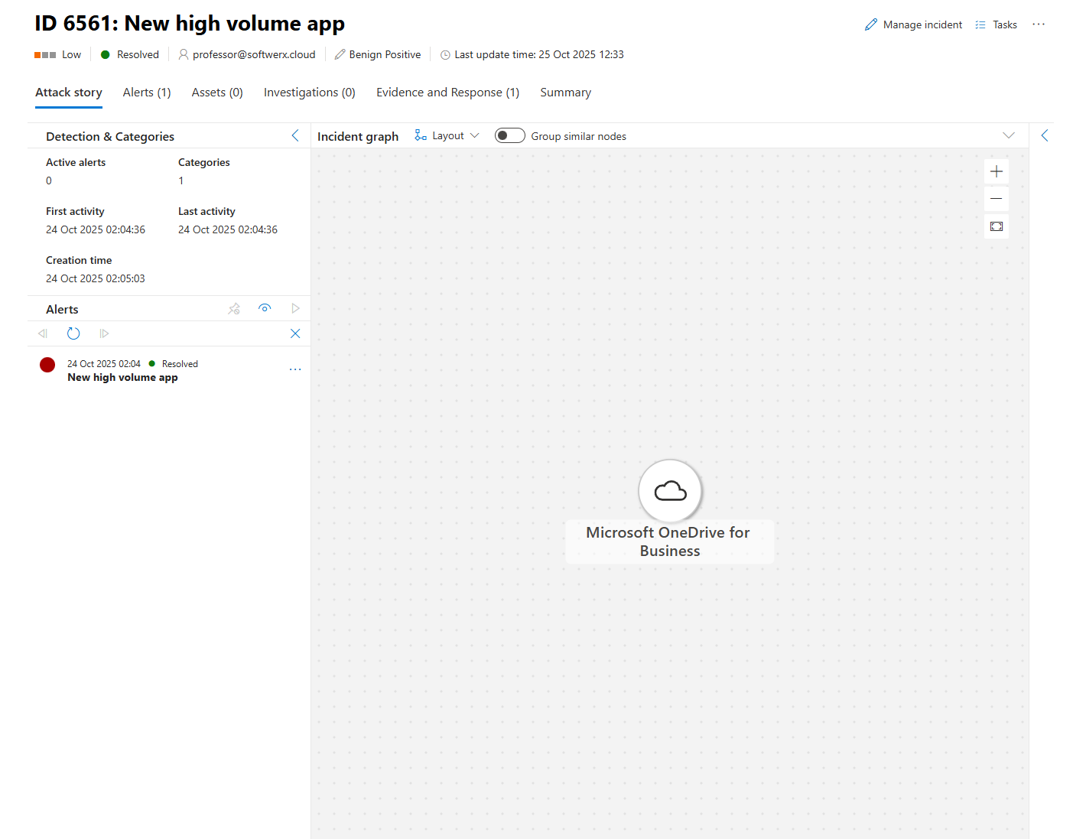
Task: Open more options for New high volume app alert
Action: click(x=295, y=370)
